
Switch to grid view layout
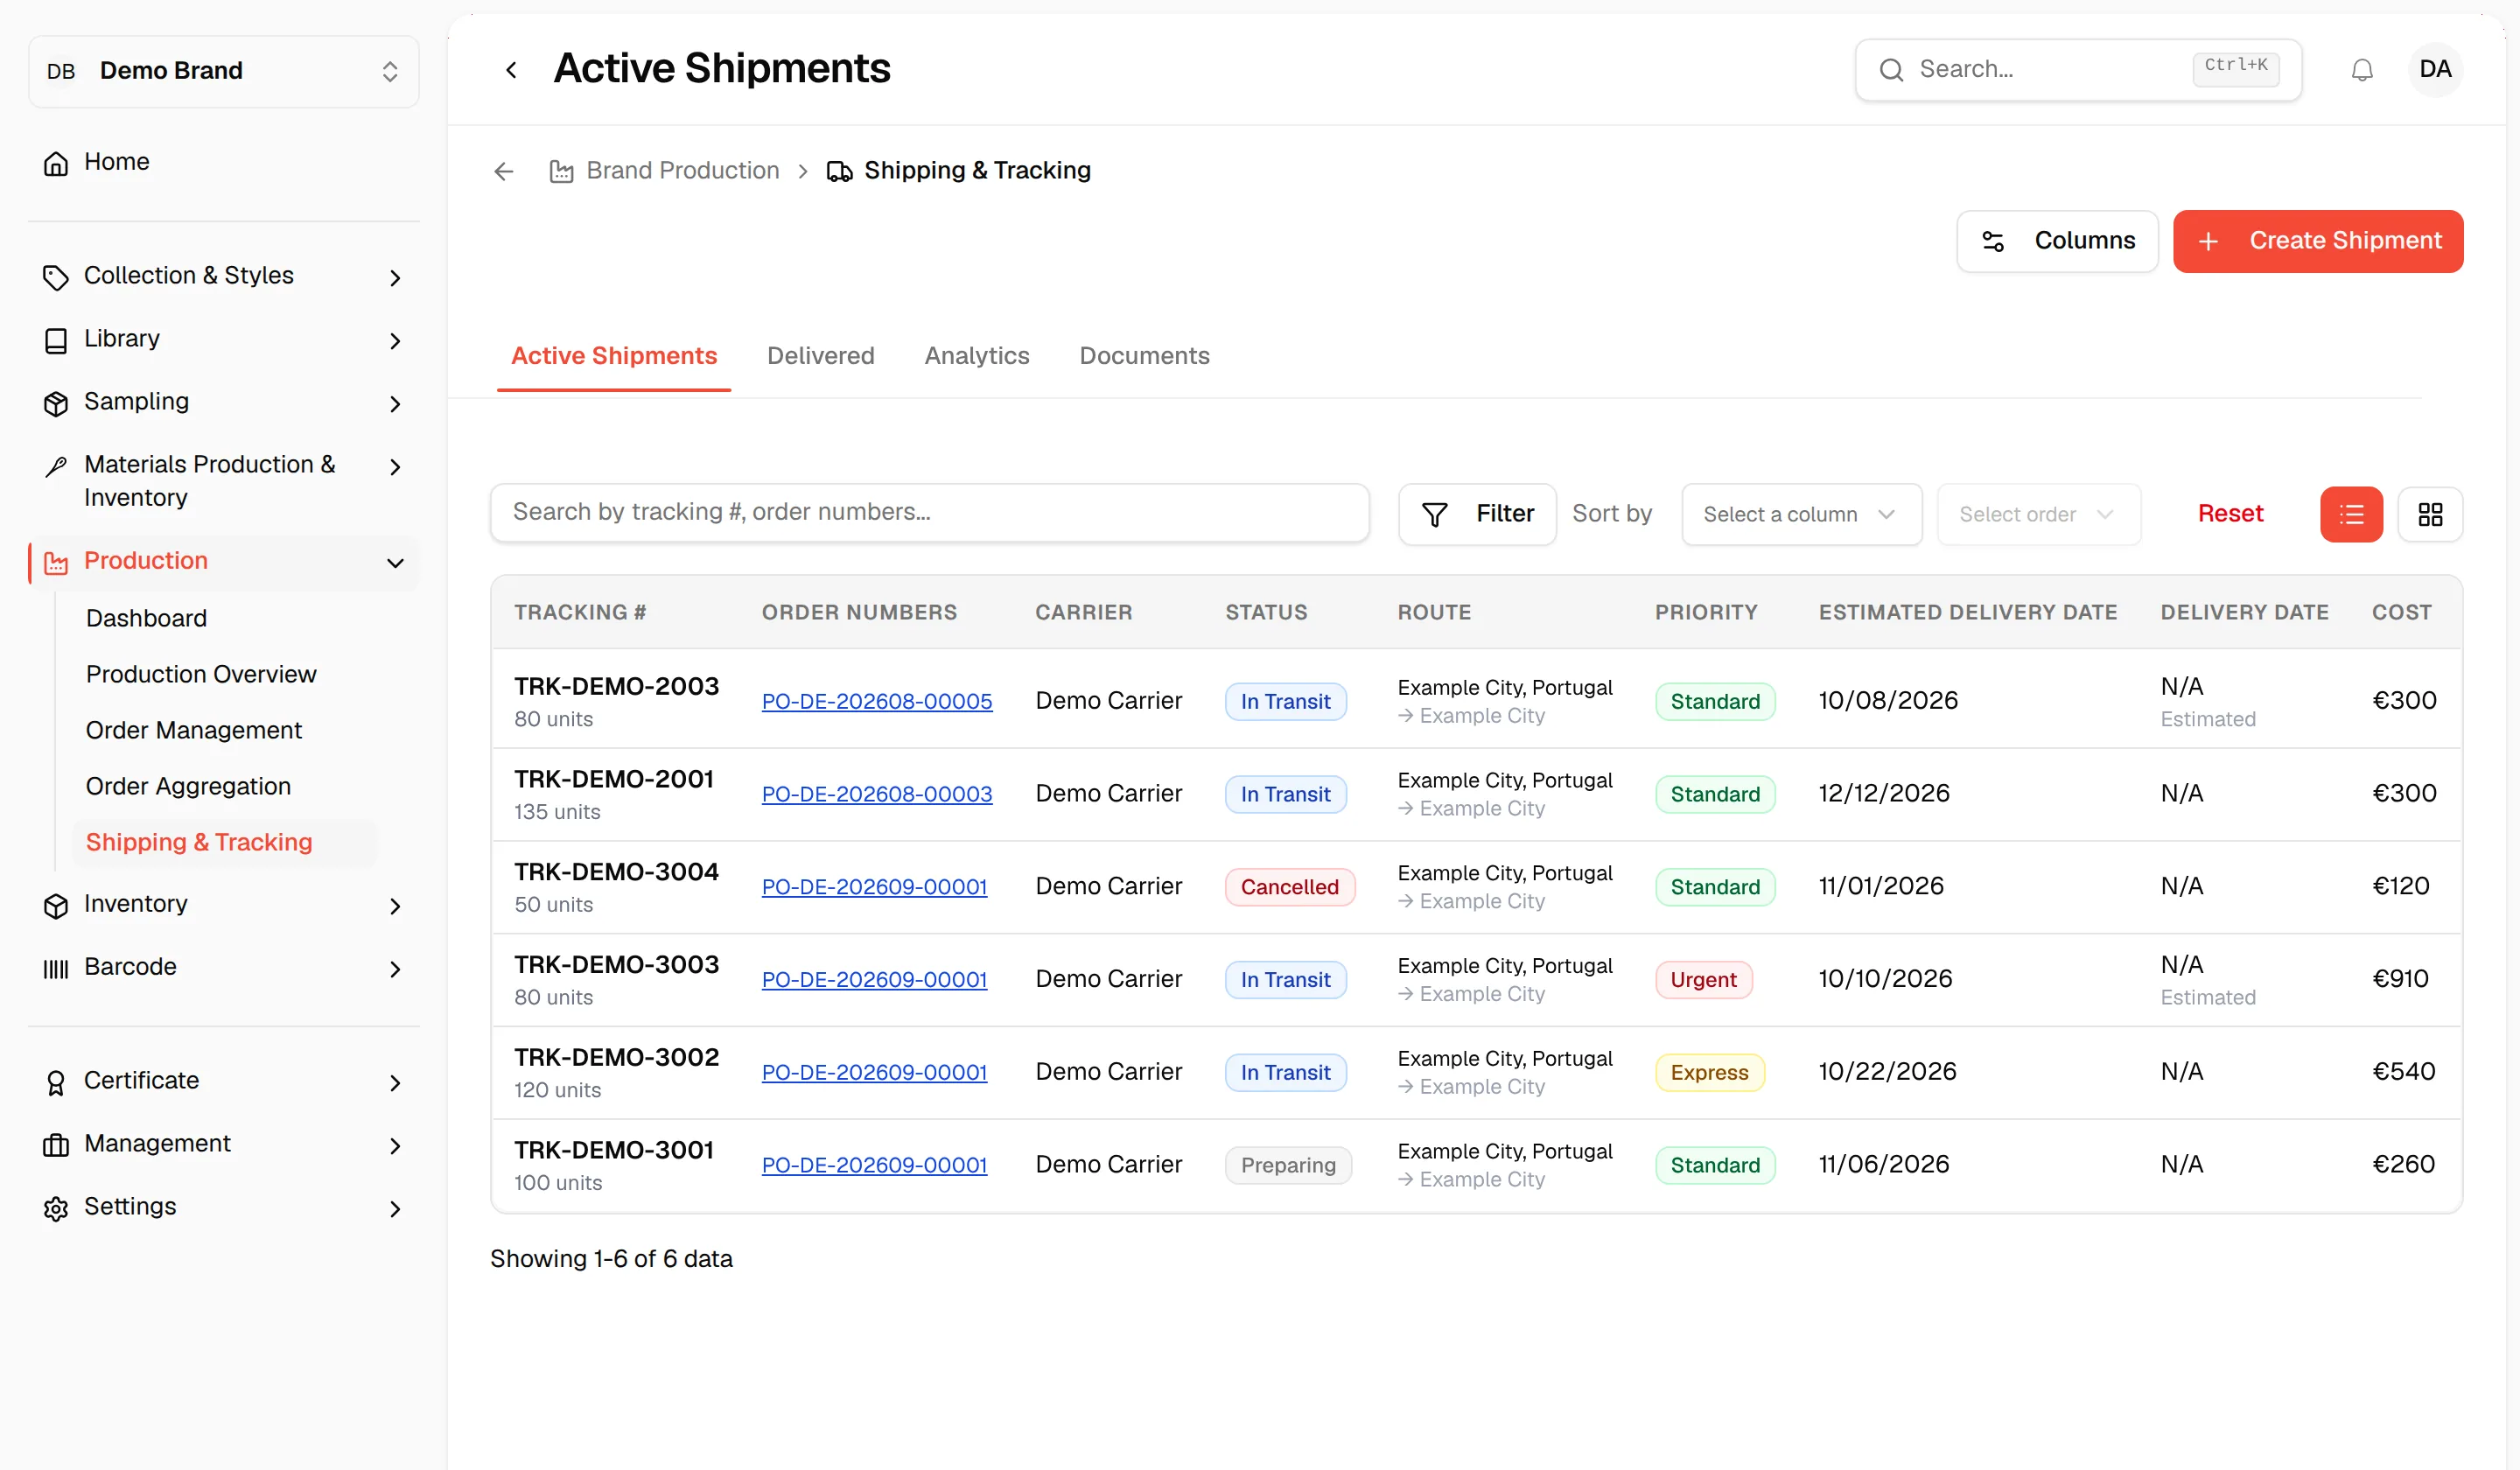click(x=2429, y=514)
